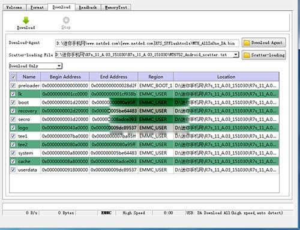Open the MemoryTest tab

point(116,7)
